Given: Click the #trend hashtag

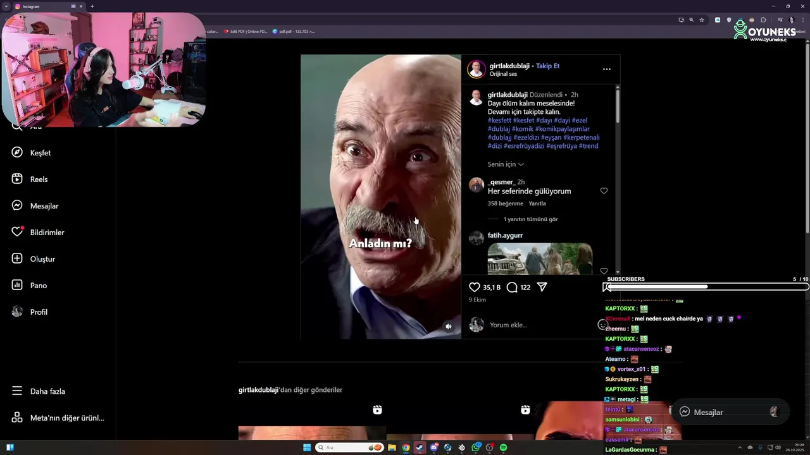Looking at the screenshot, I should [x=589, y=146].
